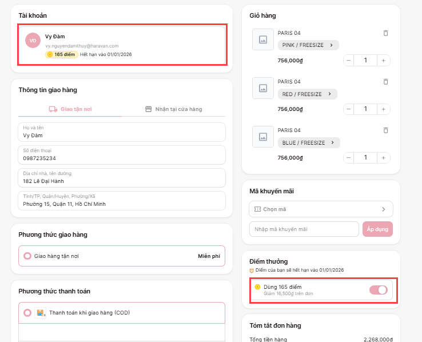
Task: Expand the Chọn mã voucher picker
Action: click(321, 209)
